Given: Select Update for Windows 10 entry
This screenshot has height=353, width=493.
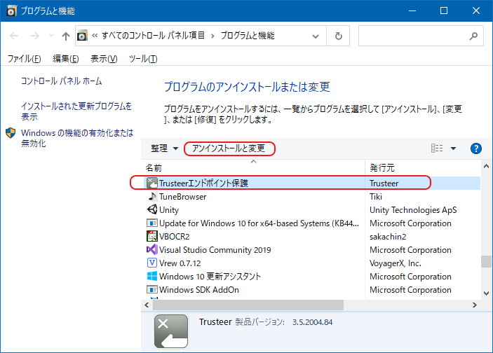Looking at the screenshot, I should [259, 223].
